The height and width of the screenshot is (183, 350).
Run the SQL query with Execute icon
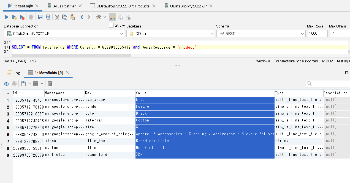[7, 17]
